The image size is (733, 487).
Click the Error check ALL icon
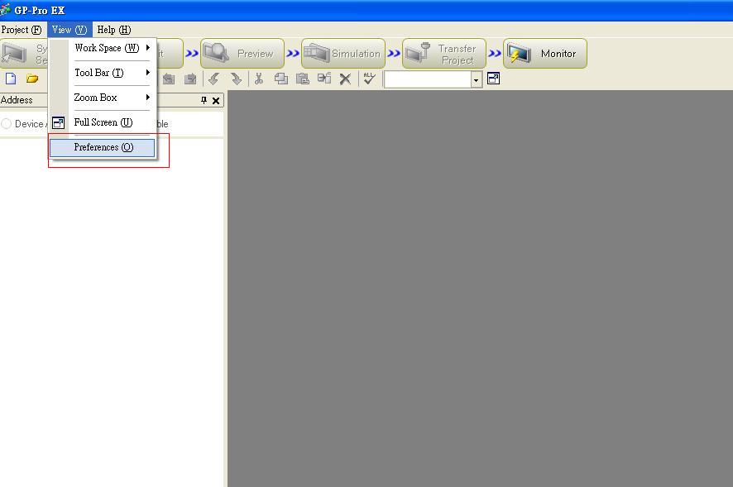(369, 79)
